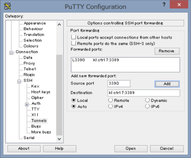Select the Remote radio button

click(110, 100)
